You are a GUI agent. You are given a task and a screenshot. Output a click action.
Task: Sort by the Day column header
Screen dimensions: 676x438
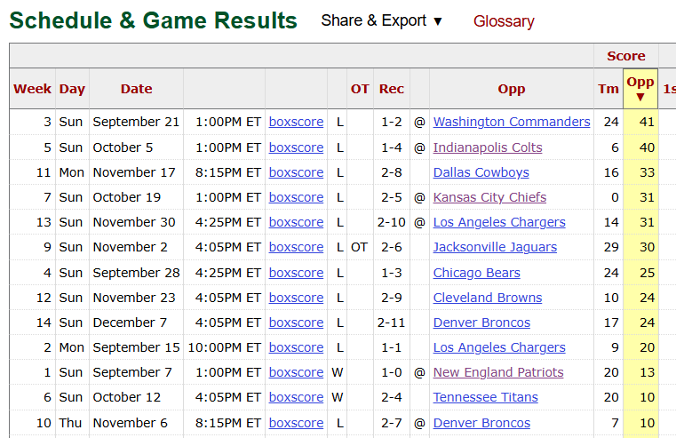[x=72, y=89]
